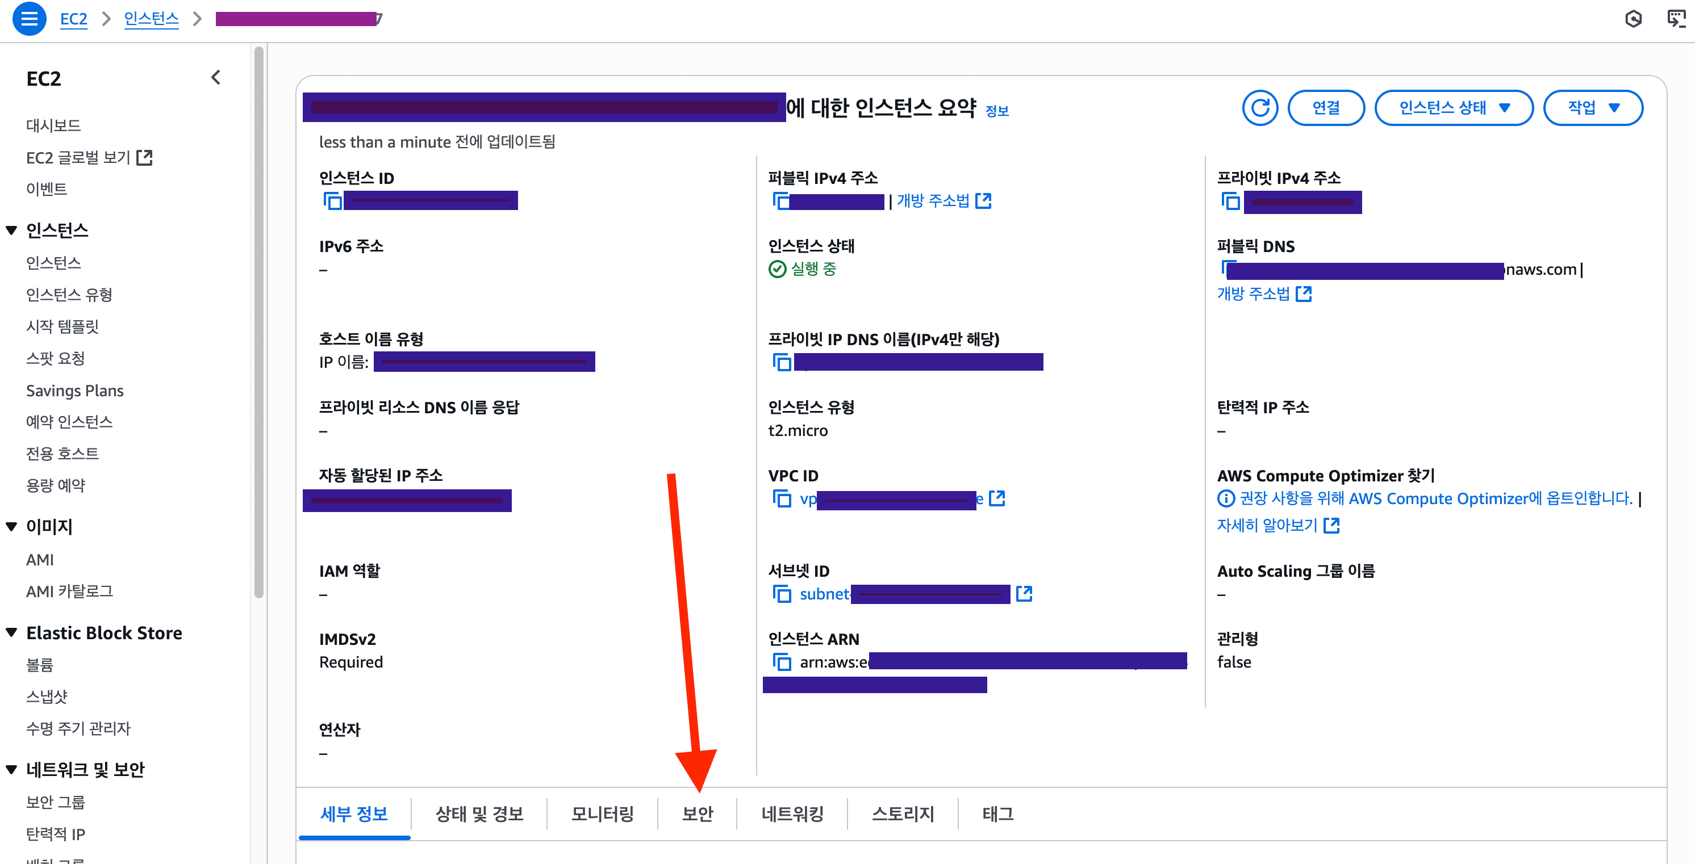
Task: Open the hamburger navigation menu
Action: point(29,18)
